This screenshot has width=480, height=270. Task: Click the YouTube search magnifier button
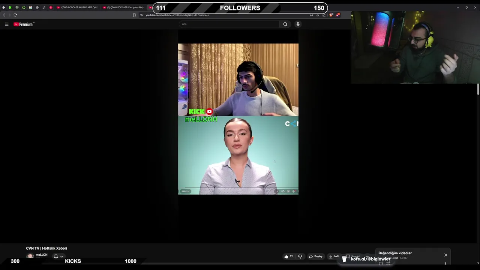[x=285, y=24]
